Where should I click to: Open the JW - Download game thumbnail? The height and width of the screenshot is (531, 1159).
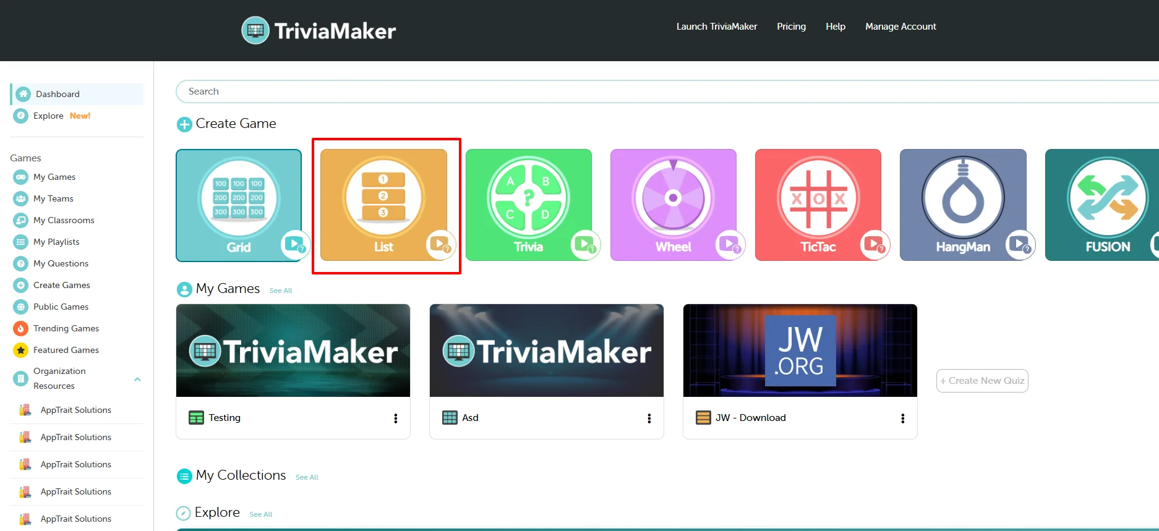[x=800, y=350]
